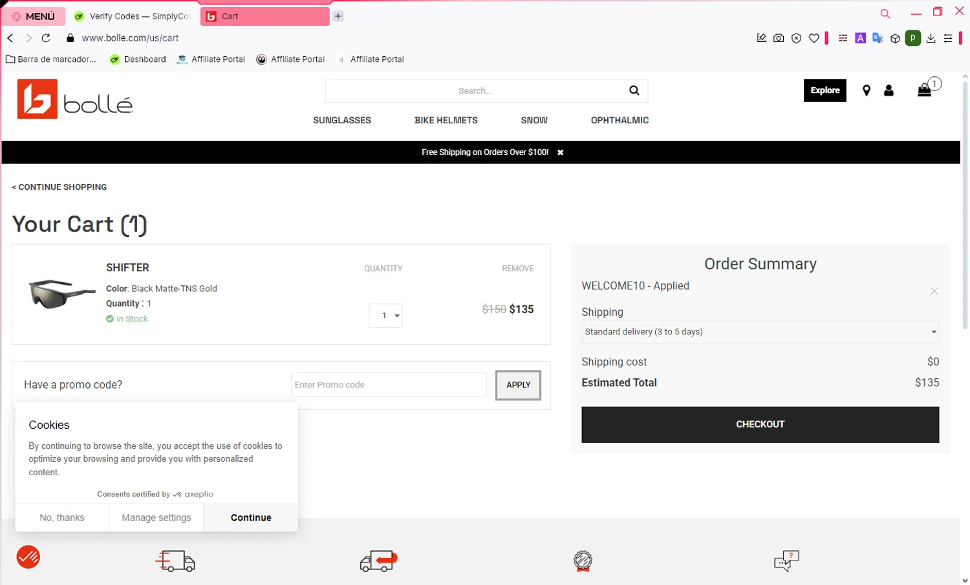Click the red axeptio checkmark widget icon
This screenshot has height=585, width=970.
[28, 557]
